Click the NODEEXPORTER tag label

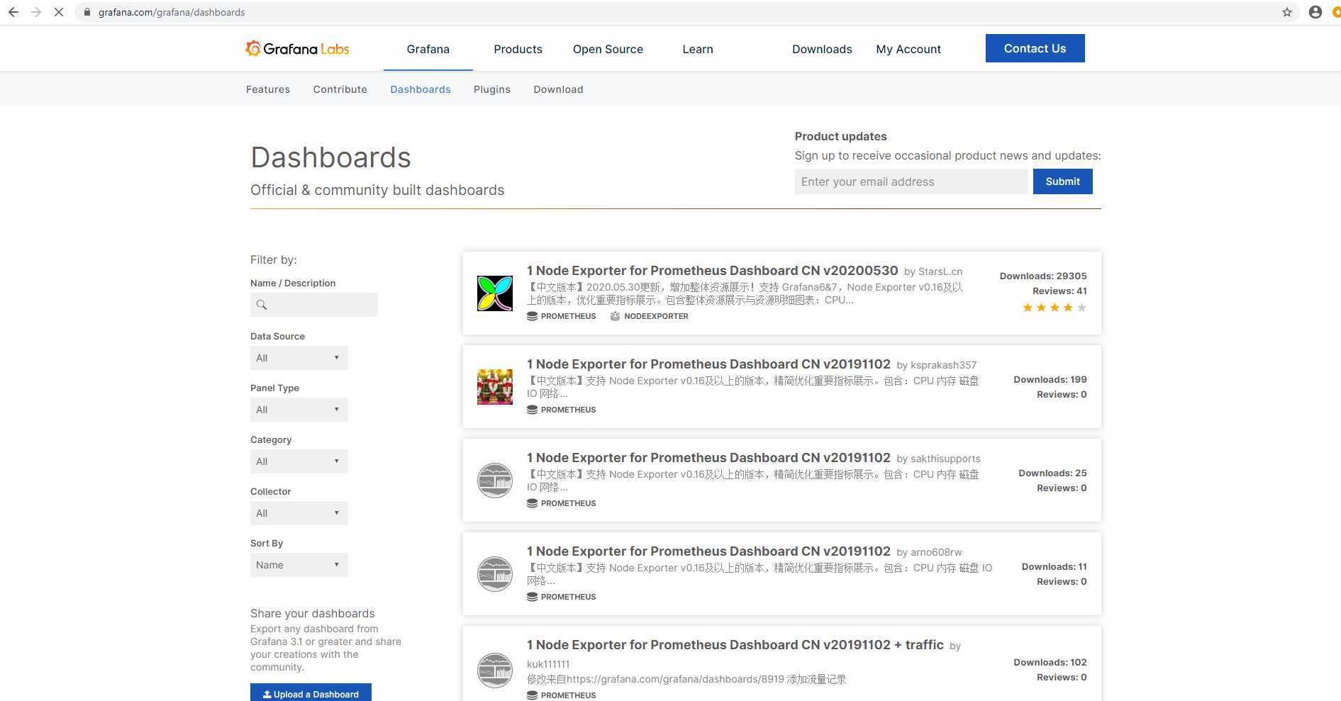click(656, 316)
